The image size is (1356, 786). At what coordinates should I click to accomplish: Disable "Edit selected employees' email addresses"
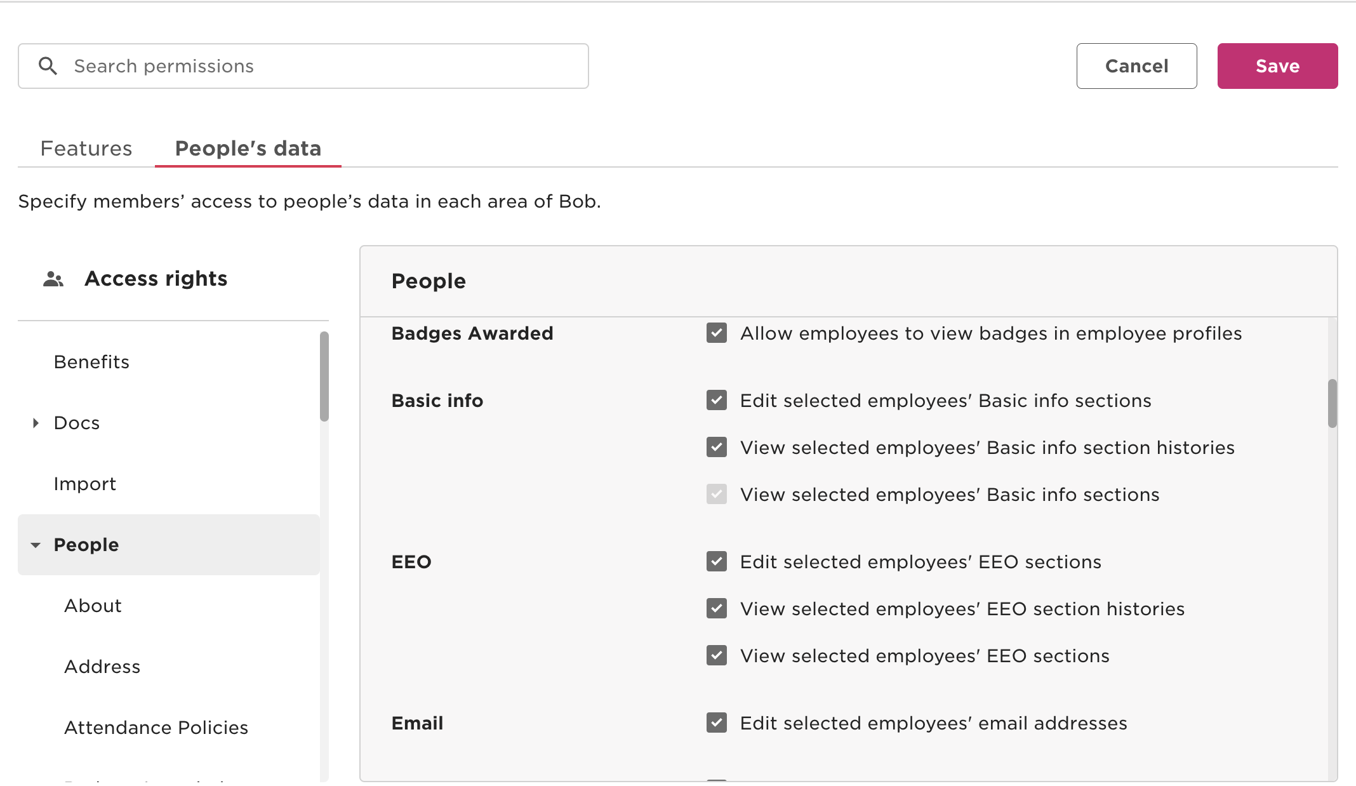[715, 723]
